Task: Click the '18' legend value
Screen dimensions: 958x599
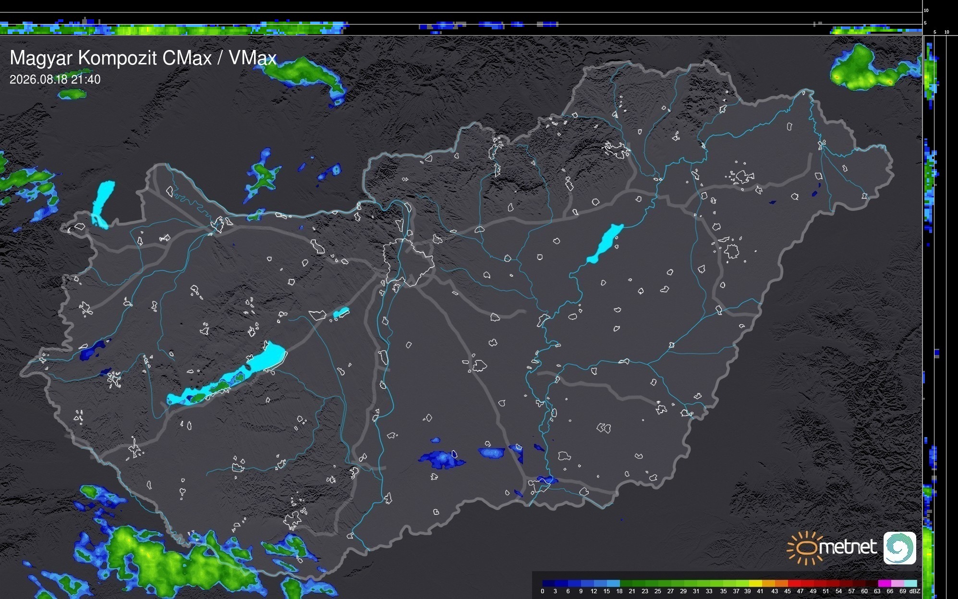Action: pyautogui.click(x=619, y=591)
